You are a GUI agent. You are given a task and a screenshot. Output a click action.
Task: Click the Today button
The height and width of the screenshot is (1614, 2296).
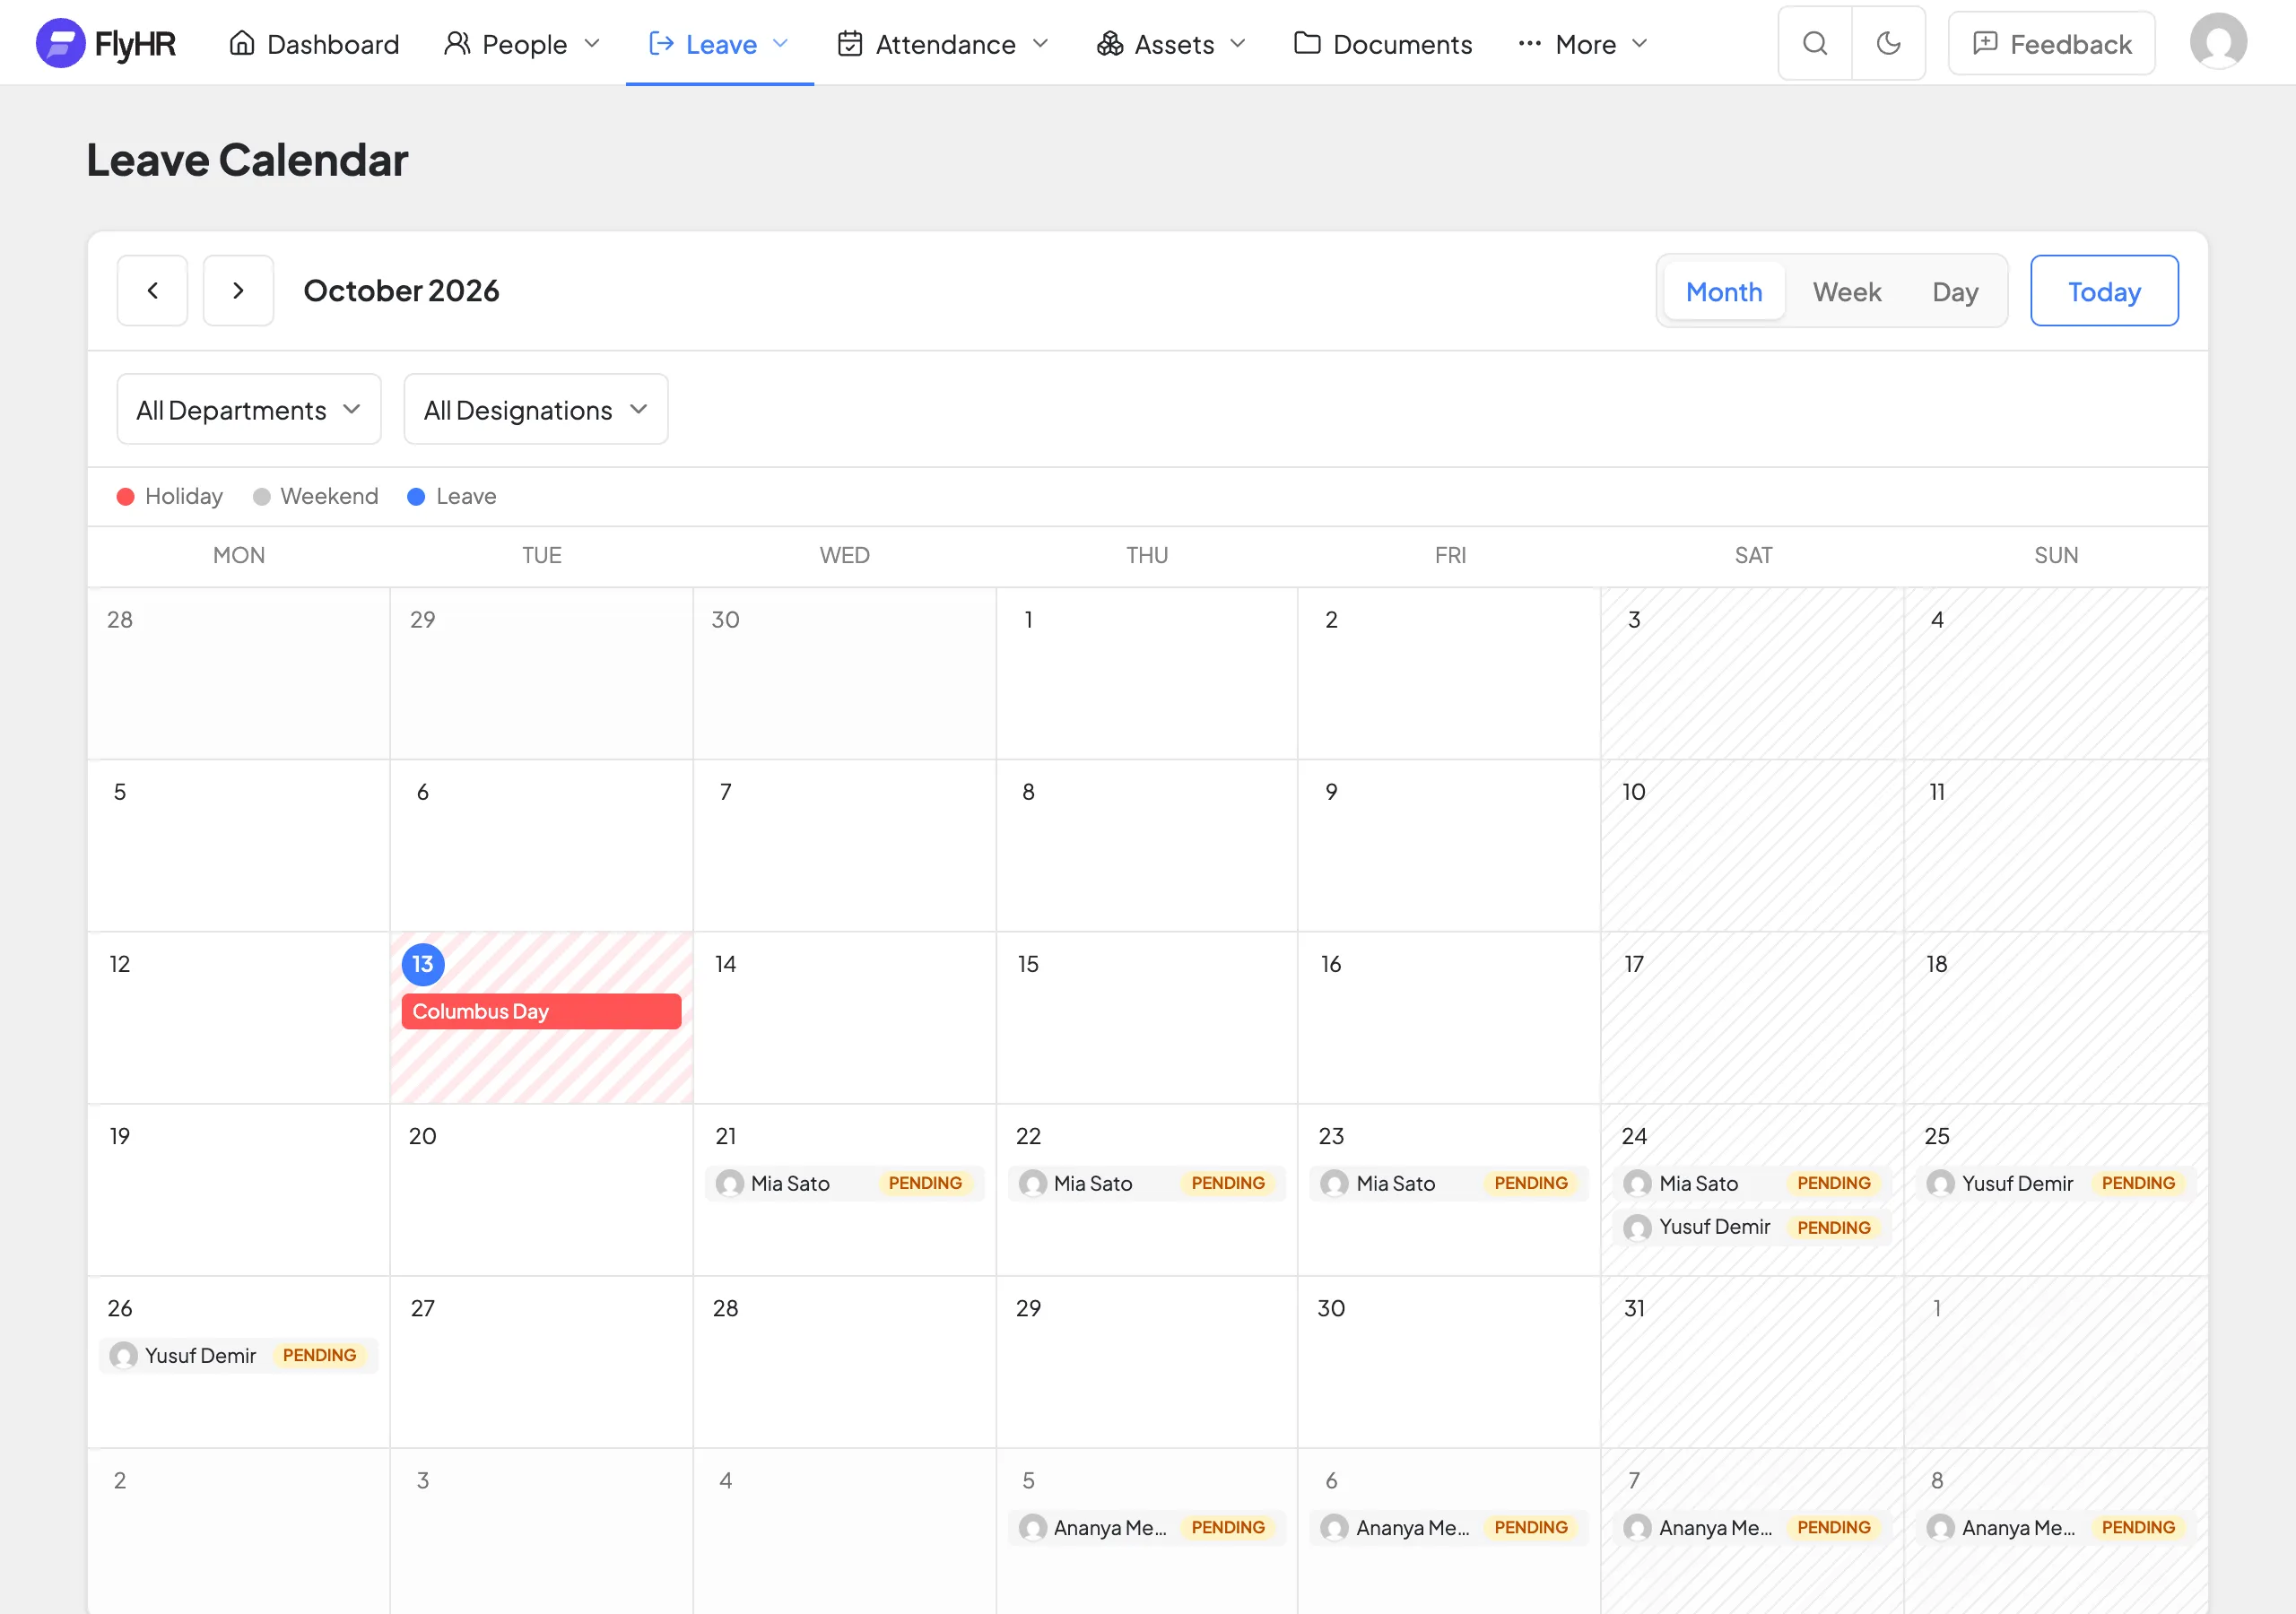tap(2104, 291)
